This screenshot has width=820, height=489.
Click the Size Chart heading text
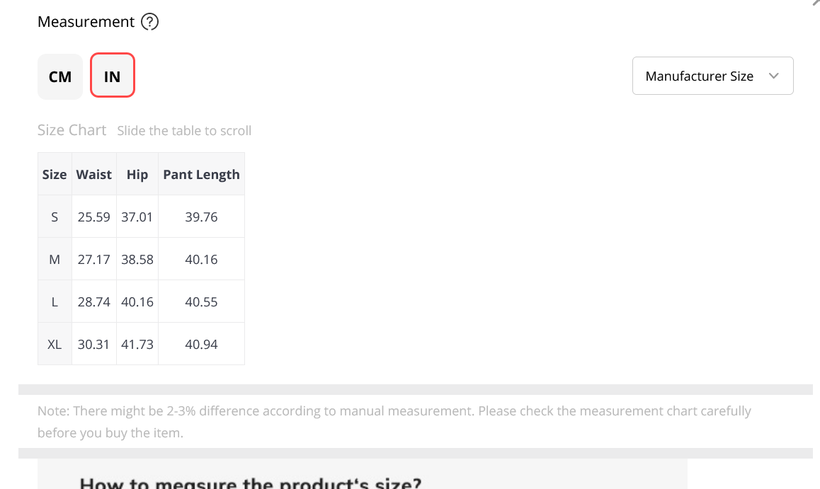72,130
